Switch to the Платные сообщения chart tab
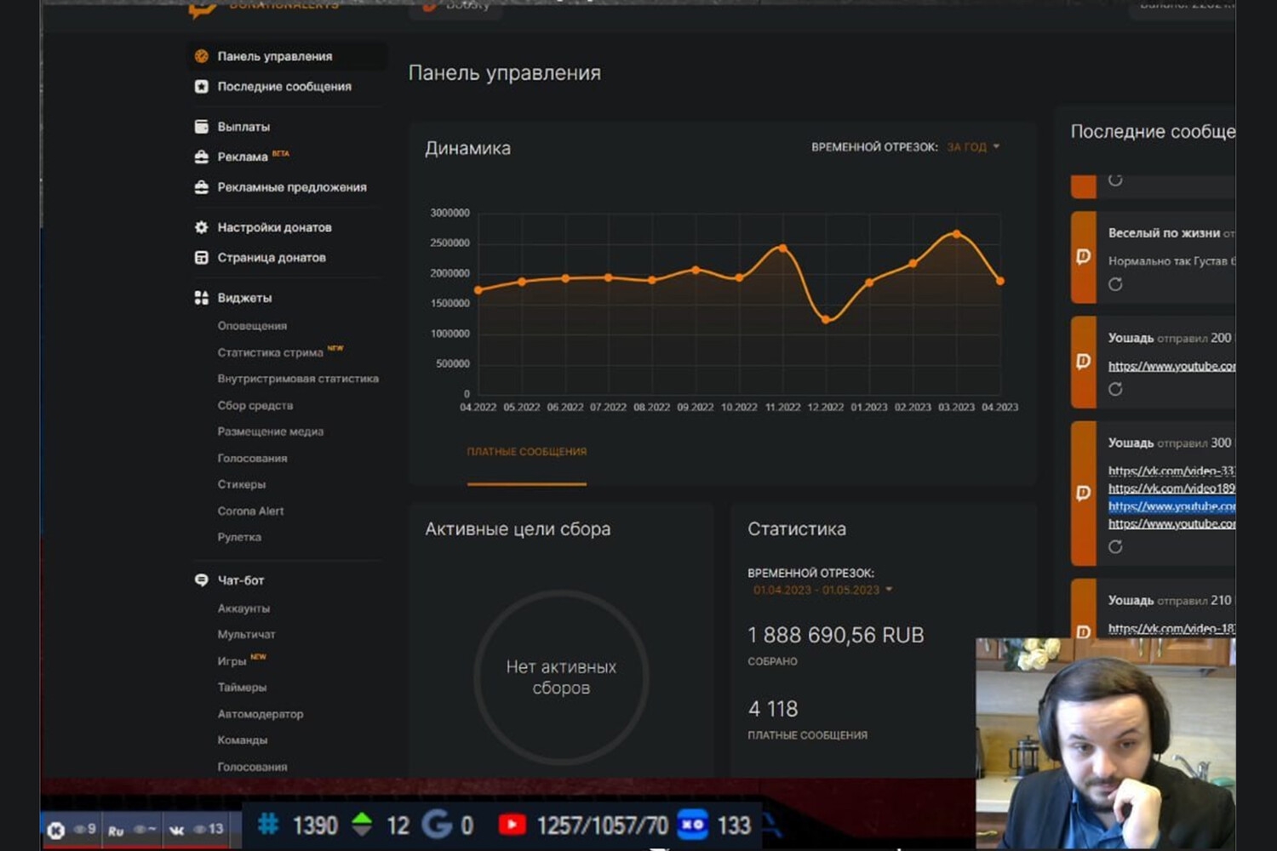 tap(526, 452)
